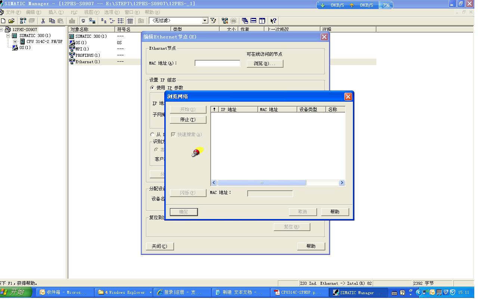
Task: Collapse the 12PHS-S0907 project node
Action: (1, 30)
